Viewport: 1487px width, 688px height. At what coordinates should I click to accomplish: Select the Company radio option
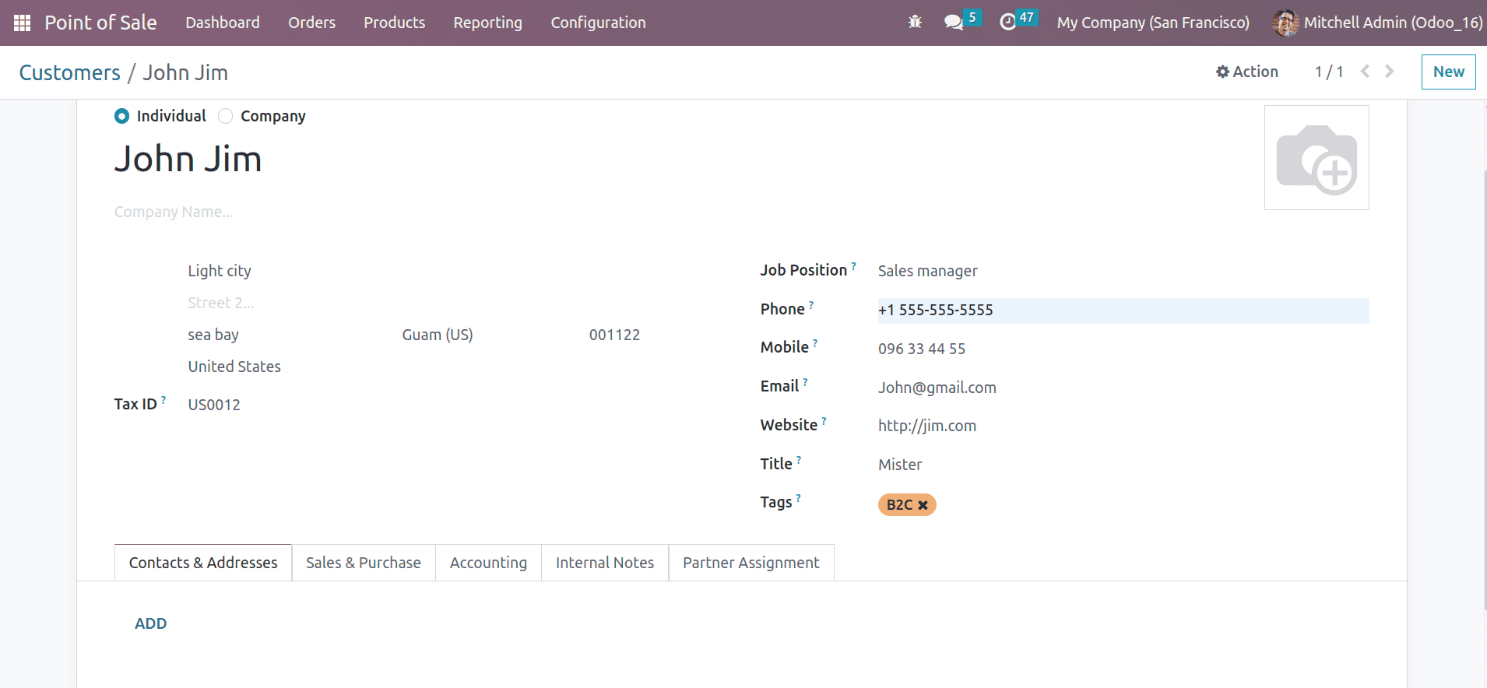tap(225, 116)
